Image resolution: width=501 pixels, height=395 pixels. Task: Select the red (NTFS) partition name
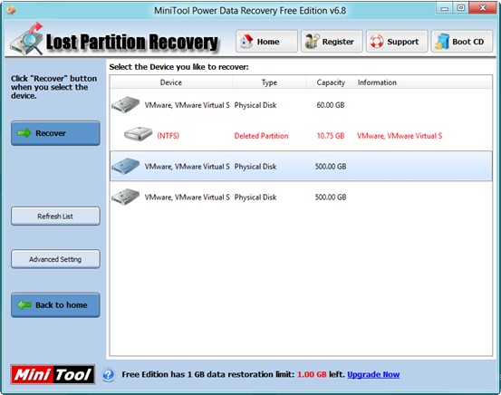coord(169,136)
